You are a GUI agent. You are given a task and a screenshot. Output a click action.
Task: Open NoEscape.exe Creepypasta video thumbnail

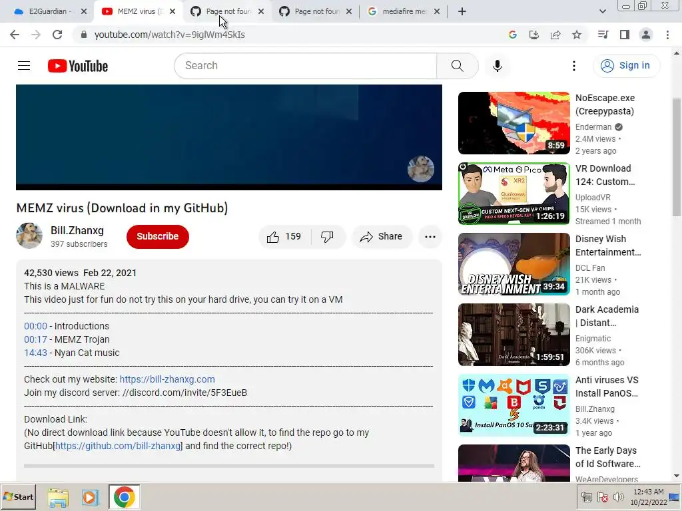[x=513, y=123]
